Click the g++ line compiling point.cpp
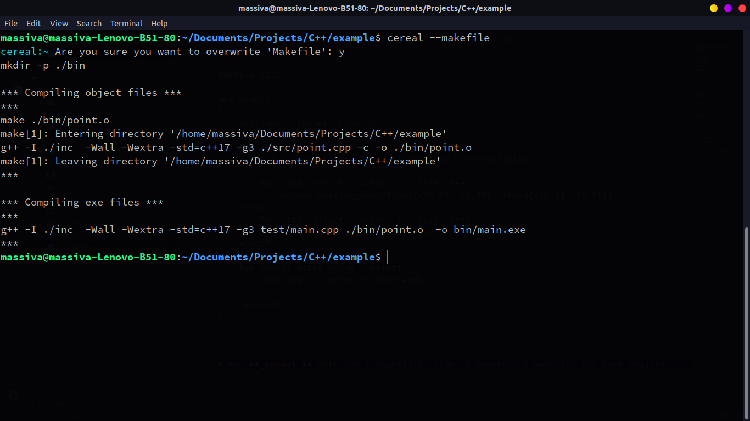750x421 pixels. coord(236,147)
